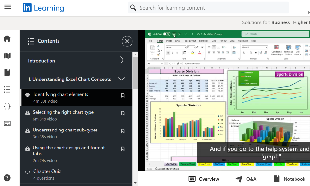Open Excel Data ribbon tab in video
The width and height of the screenshot is (310, 186).
coord(214,41)
